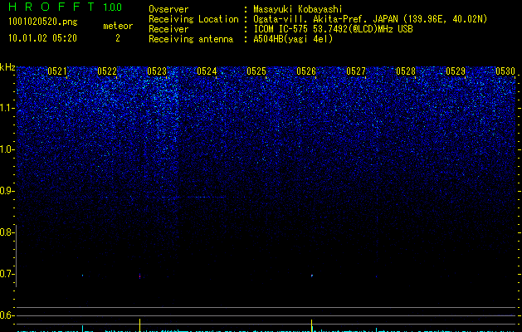Click the 0522 time marker label
This screenshot has width=522, height=332.
107,71
